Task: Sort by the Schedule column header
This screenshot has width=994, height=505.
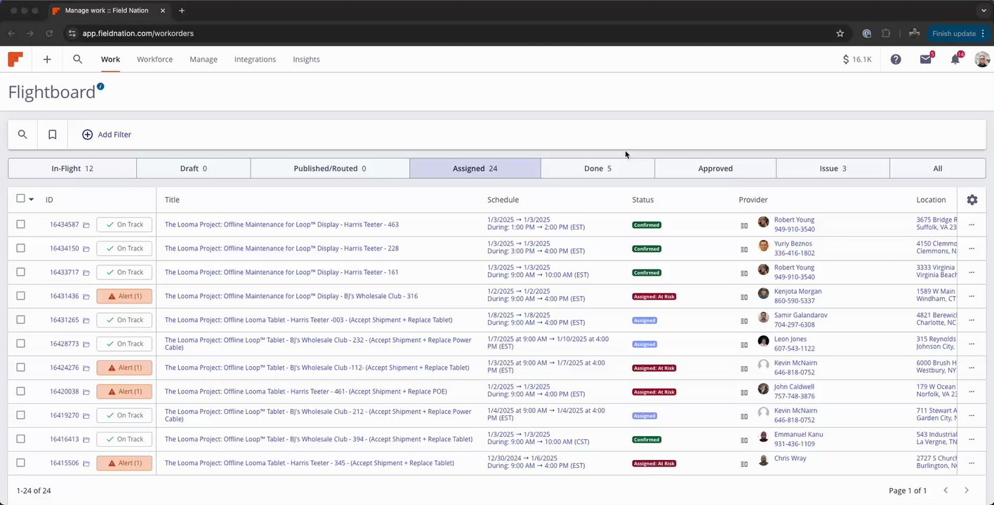Action: pyautogui.click(x=503, y=200)
